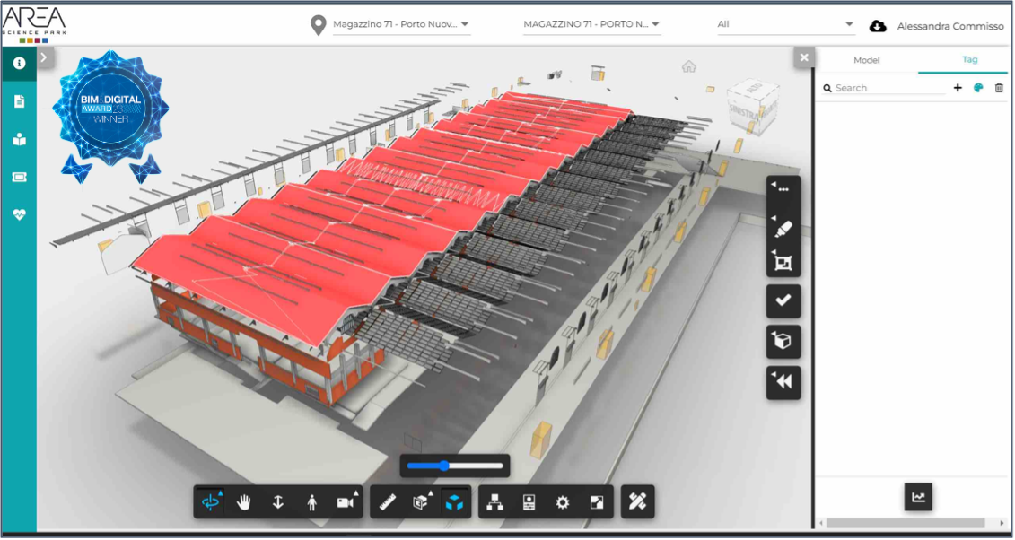This screenshot has width=1015, height=540.
Task: Click the trash icon above the Tag list
Action: (998, 87)
